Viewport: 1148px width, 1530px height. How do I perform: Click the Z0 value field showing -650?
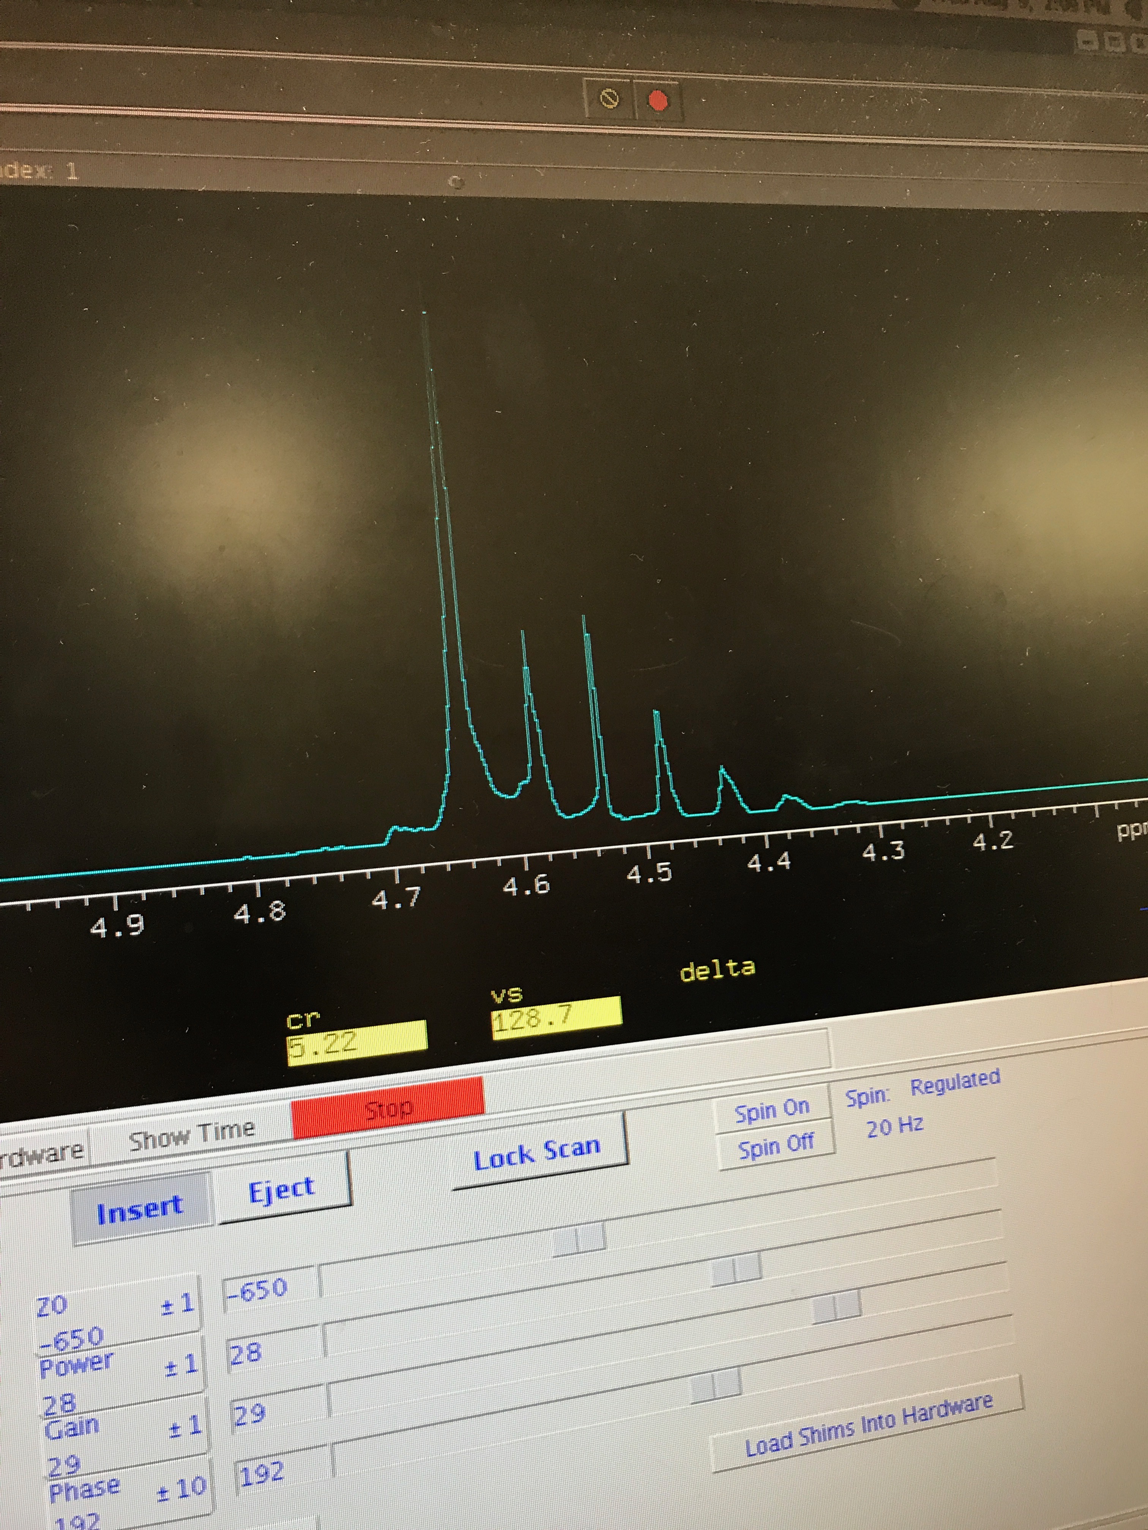pos(270,1289)
